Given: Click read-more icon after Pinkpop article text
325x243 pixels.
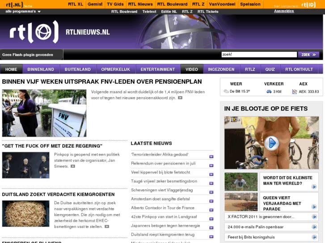Looking at the screenshot, I should pos(73,166).
